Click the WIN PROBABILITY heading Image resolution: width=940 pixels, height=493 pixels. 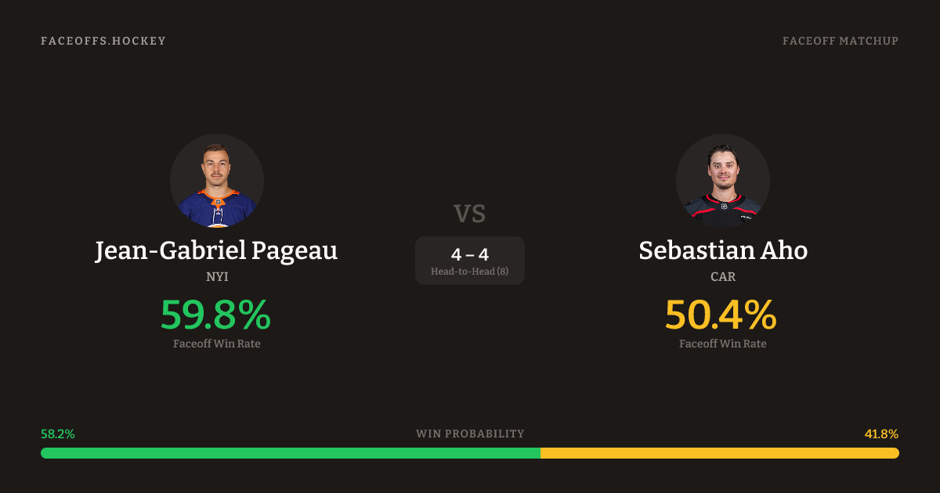470,434
